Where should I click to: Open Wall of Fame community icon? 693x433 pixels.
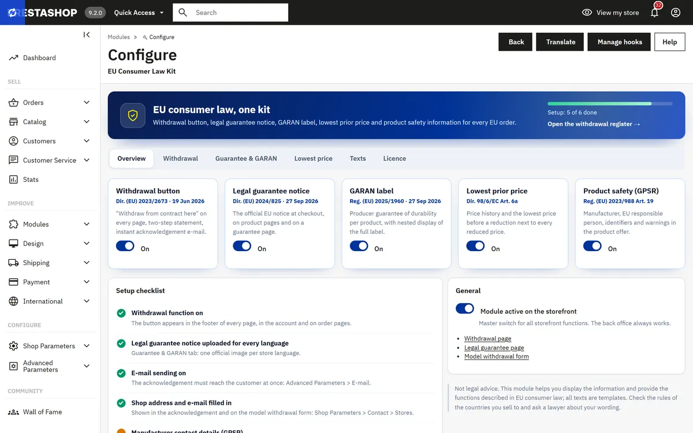tap(13, 412)
